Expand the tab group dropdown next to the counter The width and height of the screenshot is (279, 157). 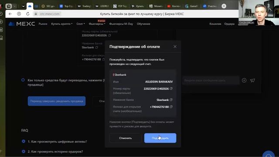point(14,6)
